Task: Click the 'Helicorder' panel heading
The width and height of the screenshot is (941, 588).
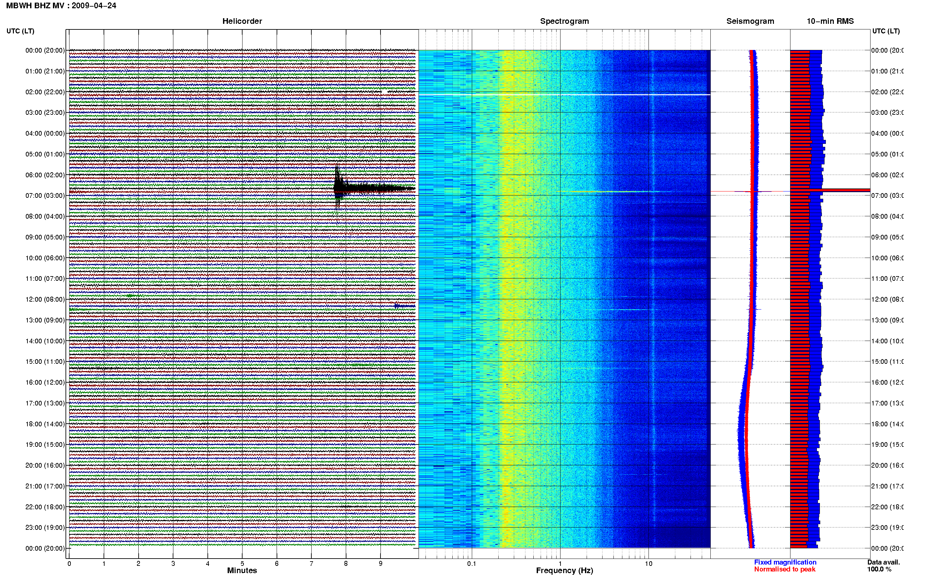Action: point(242,21)
